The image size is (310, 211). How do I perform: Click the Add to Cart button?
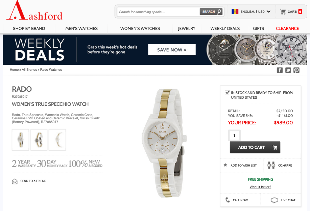pos(255,147)
